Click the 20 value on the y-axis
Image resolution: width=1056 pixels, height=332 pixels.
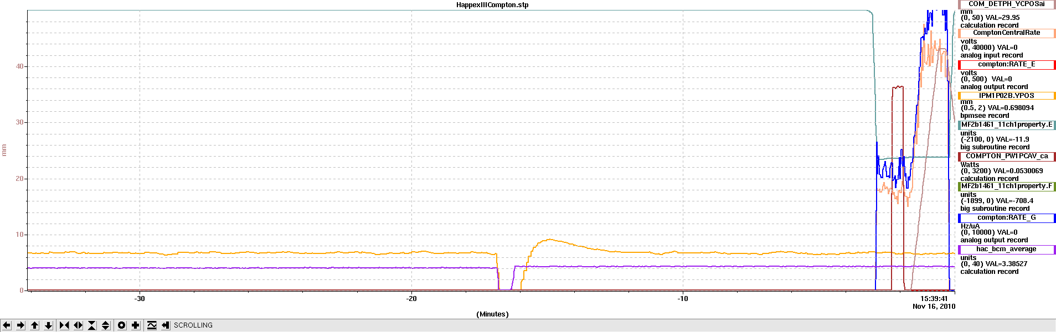tap(20, 179)
